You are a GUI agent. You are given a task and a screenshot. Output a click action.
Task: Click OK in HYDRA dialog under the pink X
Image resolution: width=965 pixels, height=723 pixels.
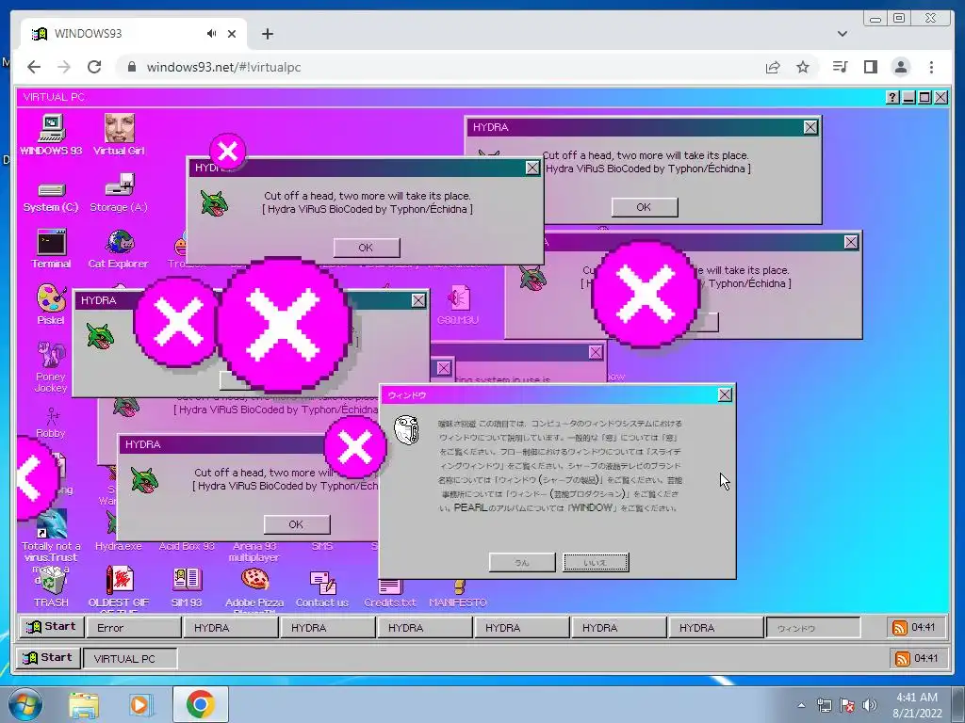point(367,248)
